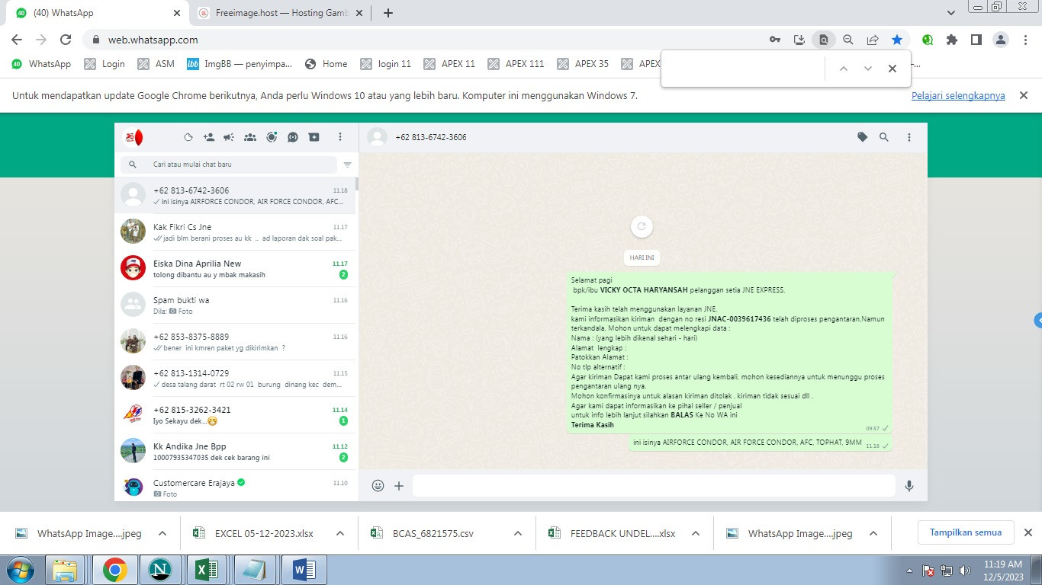Dismiss the Chrome update notice bar
The image size is (1042, 585).
click(x=1024, y=95)
